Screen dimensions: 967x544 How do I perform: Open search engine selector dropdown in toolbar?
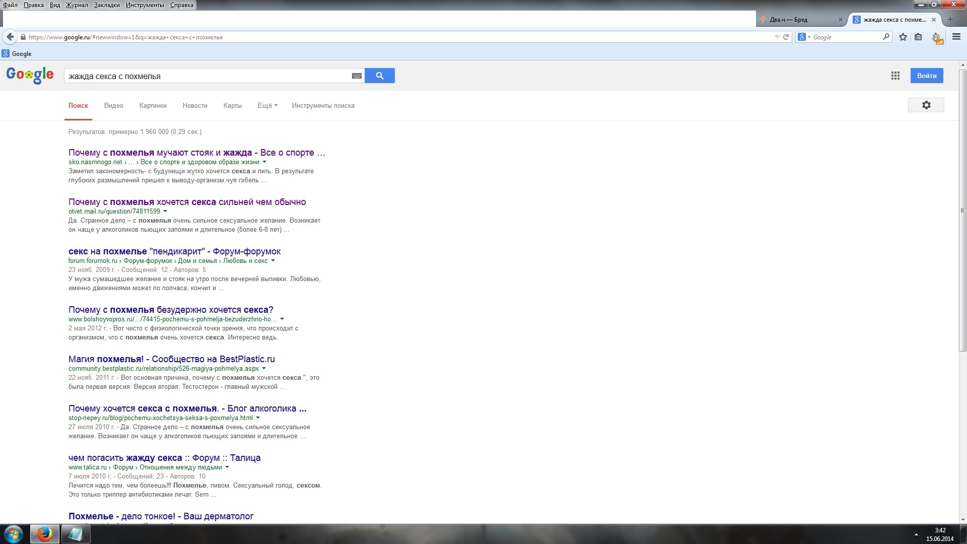point(804,37)
